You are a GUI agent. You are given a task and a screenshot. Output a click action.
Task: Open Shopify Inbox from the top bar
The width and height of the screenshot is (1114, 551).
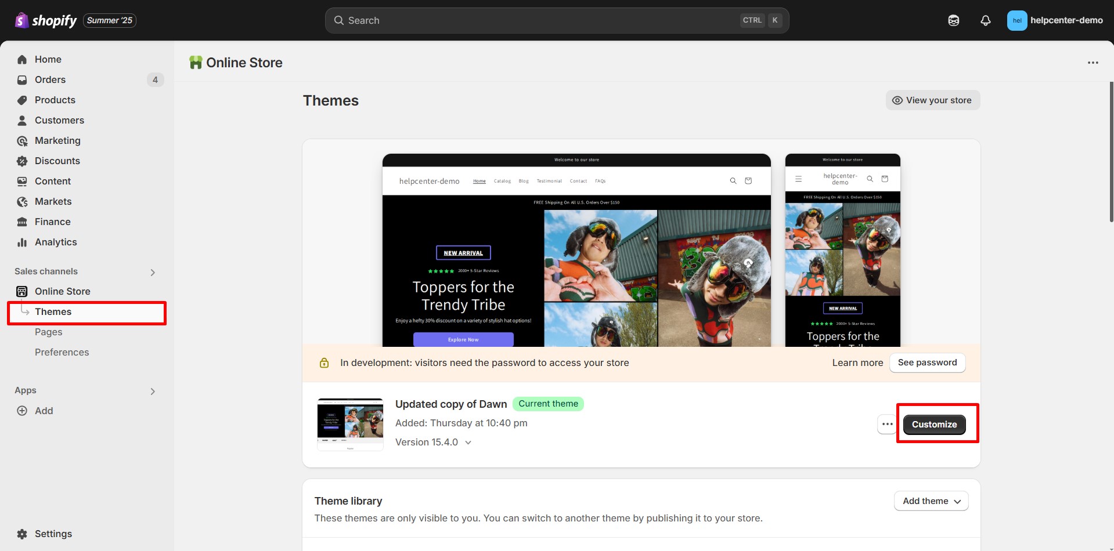(x=953, y=20)
